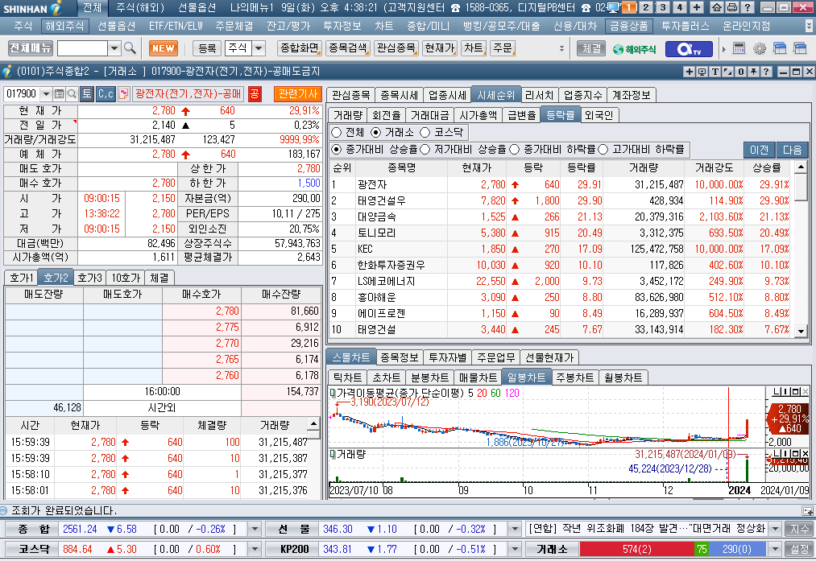Click the C,c icon beside the code field
Viewport: 816px width, 561px height.
point(106,94)
